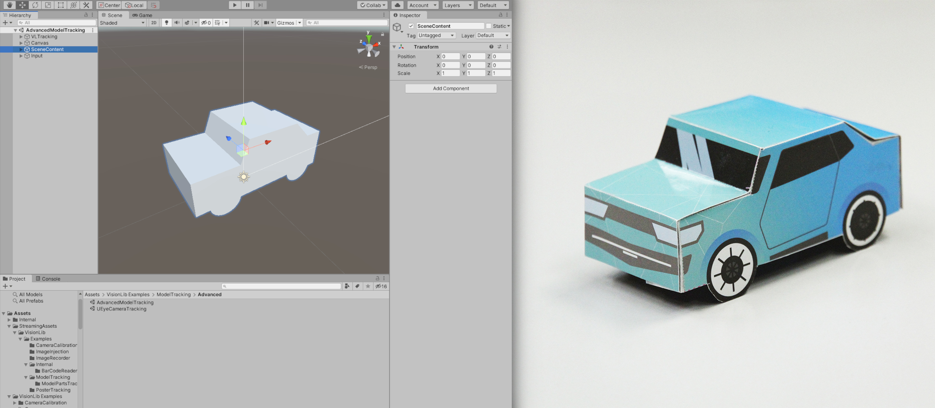
Task: Mute scene audio with speaker icon
Action: pyautogui.click(x=177, y=23)
